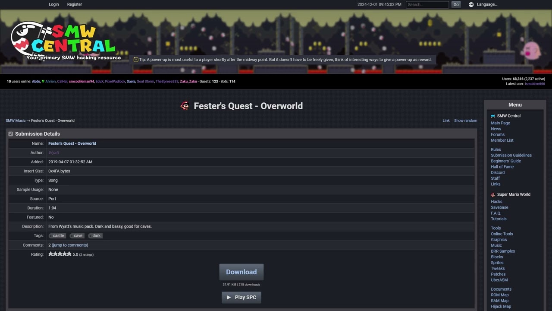
Task: Open Fester's Quest - Overworld name link
Action: [72, 143]
